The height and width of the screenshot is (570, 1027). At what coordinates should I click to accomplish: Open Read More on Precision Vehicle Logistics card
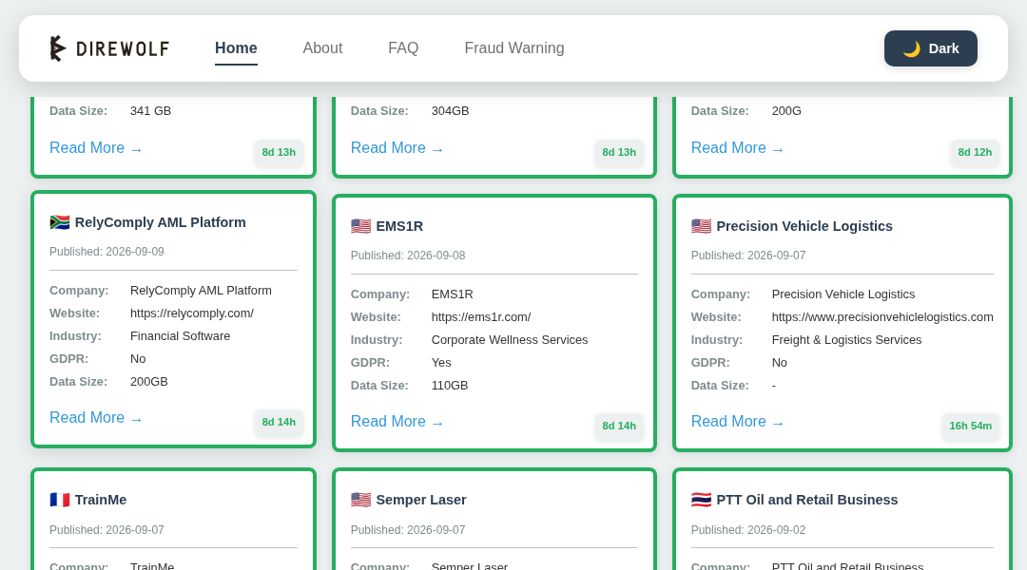(738, 422)
